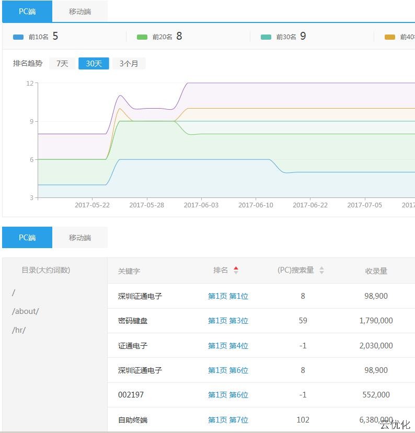Click 收录量 value 552,000

[376, 395]
